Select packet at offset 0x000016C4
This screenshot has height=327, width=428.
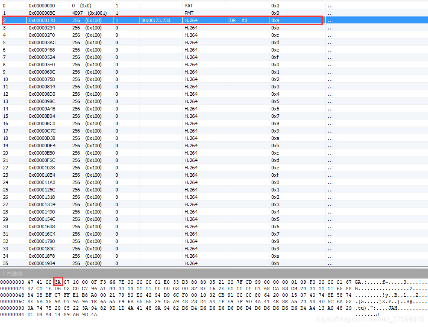pyautogui.click(x=214, y=234)
